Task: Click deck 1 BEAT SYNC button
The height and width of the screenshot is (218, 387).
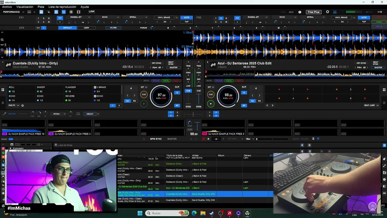Action: 171,63
